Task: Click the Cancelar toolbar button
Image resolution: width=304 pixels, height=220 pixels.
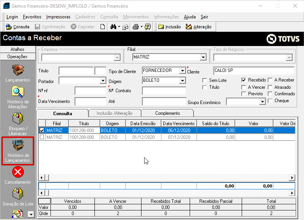Action: [x=83, y=27]
